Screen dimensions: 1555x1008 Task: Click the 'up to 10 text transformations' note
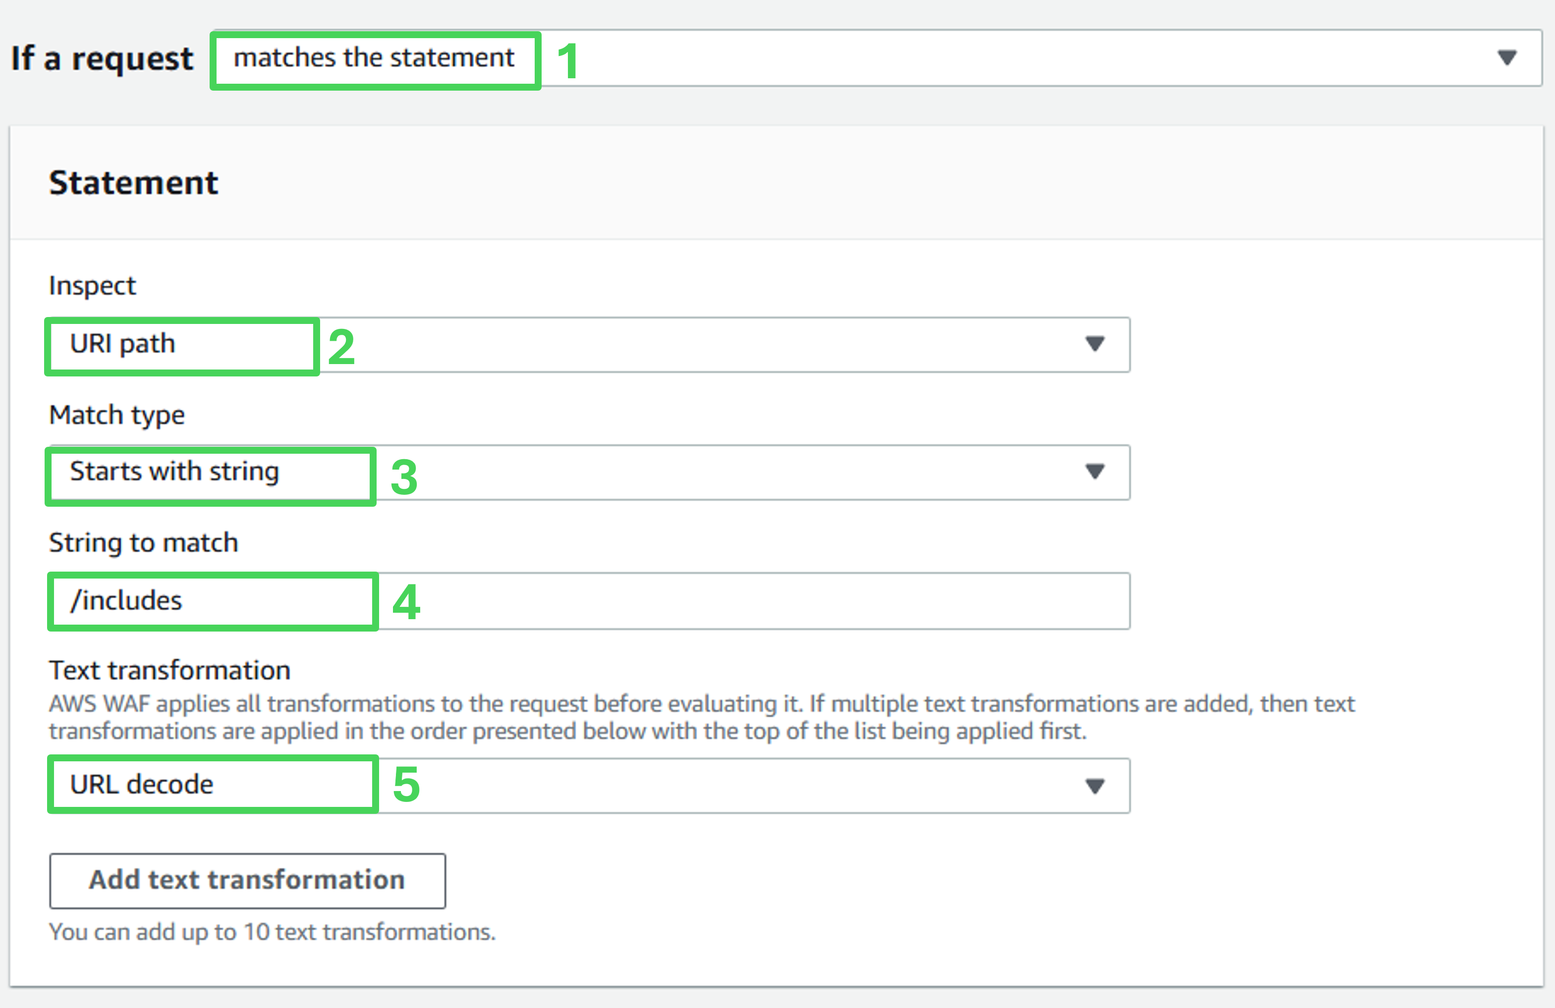click(273, 932)
